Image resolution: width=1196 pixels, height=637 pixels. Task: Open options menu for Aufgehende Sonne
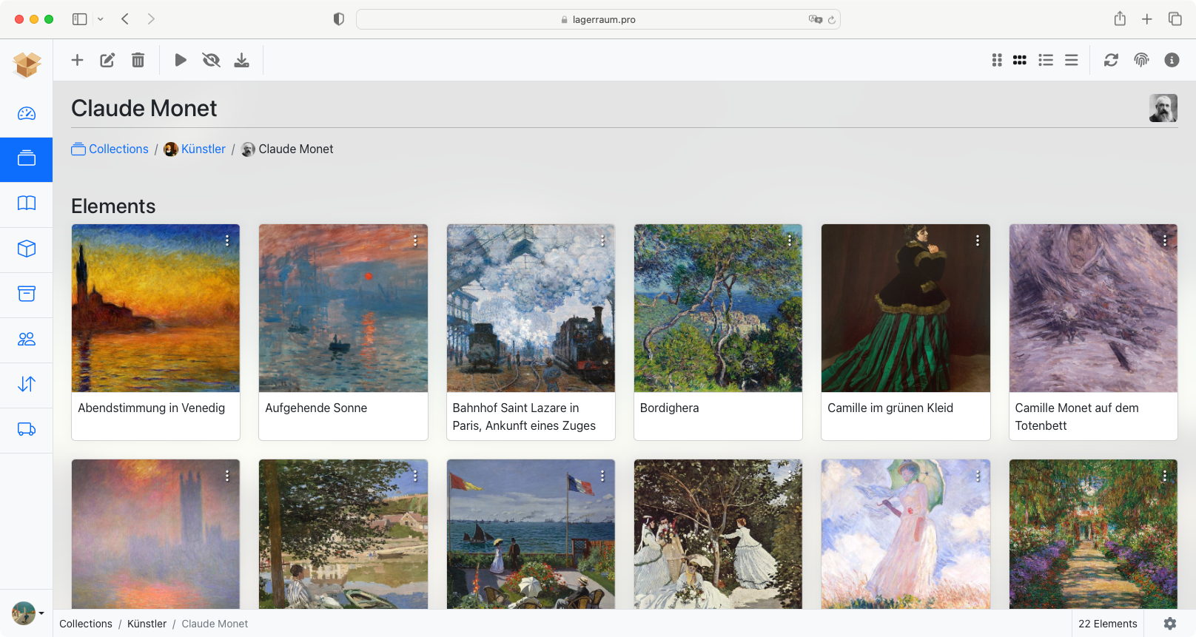415,240
